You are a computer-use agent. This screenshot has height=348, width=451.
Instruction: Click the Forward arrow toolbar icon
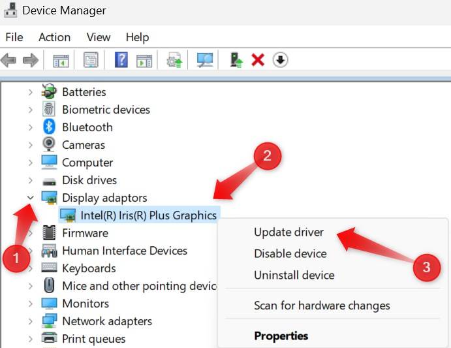31,61
